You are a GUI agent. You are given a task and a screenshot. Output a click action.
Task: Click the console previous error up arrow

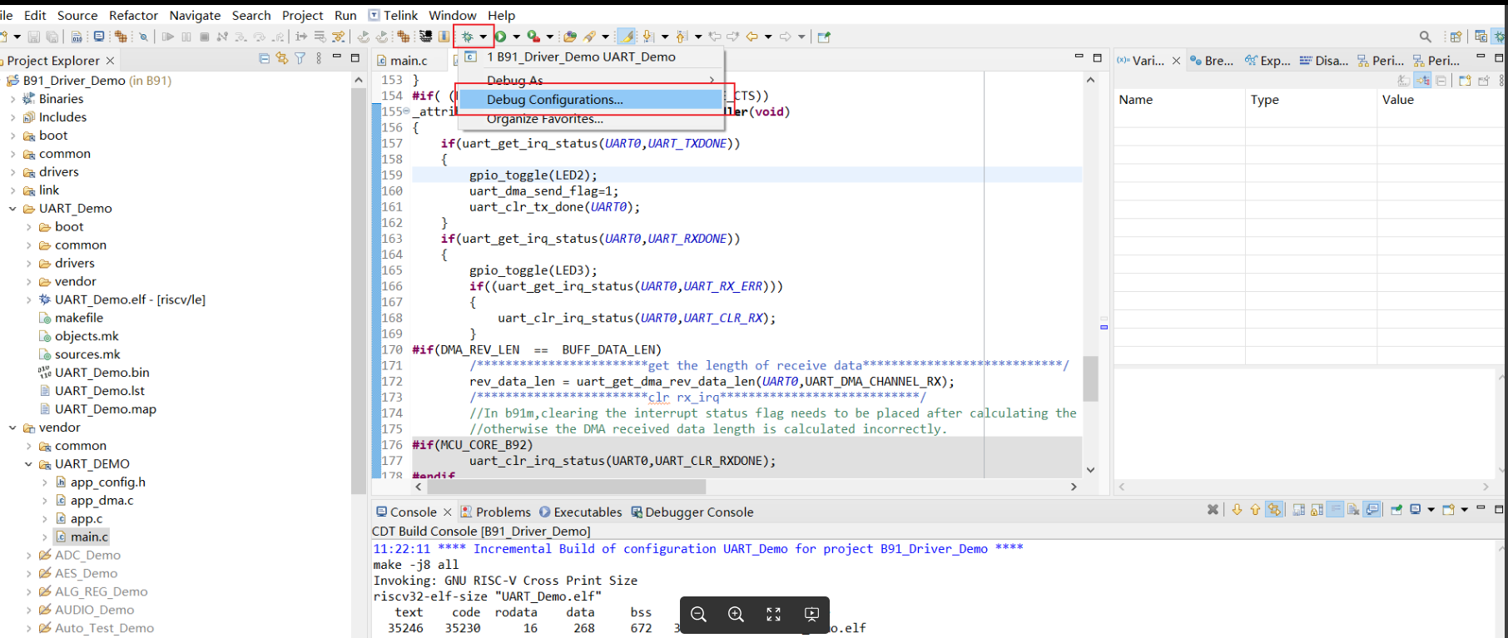coord(1255,509)
